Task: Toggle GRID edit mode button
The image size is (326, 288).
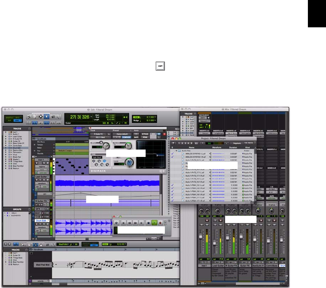Action: coord(17,121)
